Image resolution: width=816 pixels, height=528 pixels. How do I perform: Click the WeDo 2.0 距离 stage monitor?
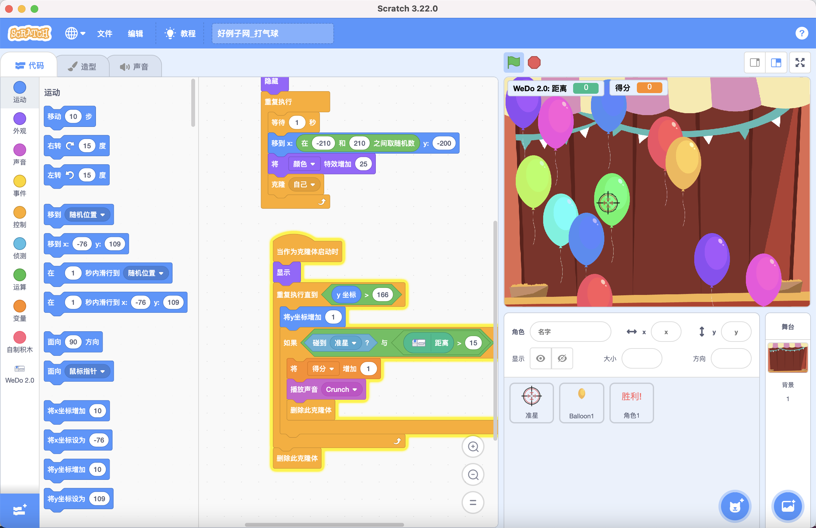(x=555, y=88)
